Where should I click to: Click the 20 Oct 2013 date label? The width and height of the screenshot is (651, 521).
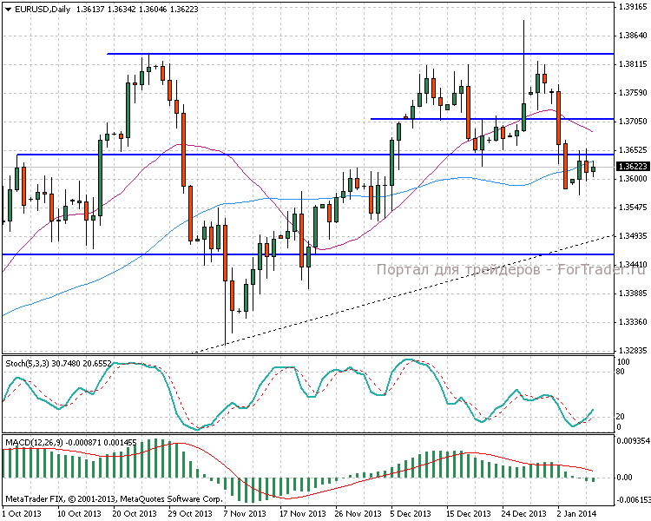tap(135, 513)
